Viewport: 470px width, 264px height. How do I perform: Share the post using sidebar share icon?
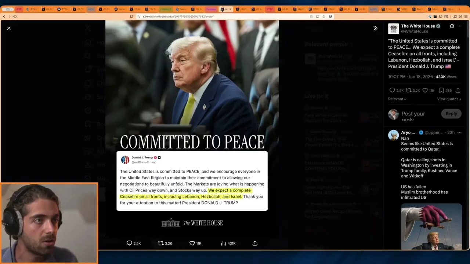click(458, 90)
